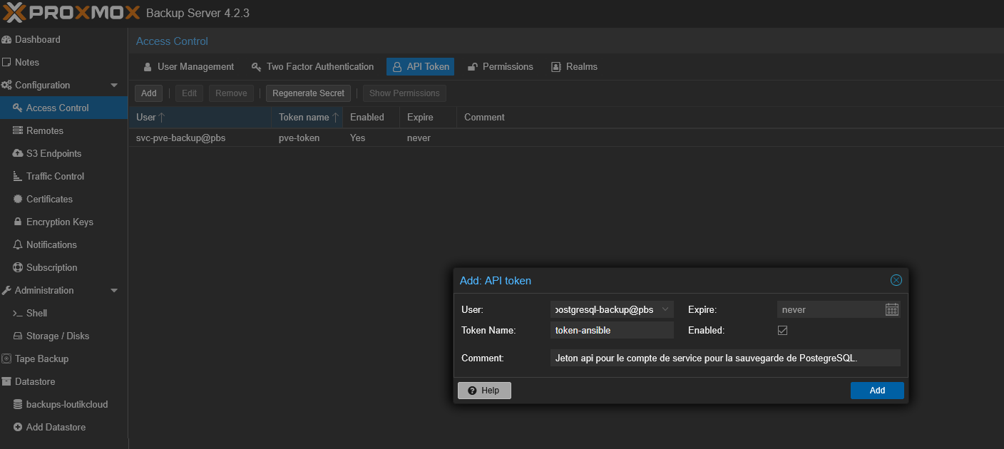Click the Regenerate Secret button
The width and height of the screenshot is (1004, 449).
[x=308, y=93]
